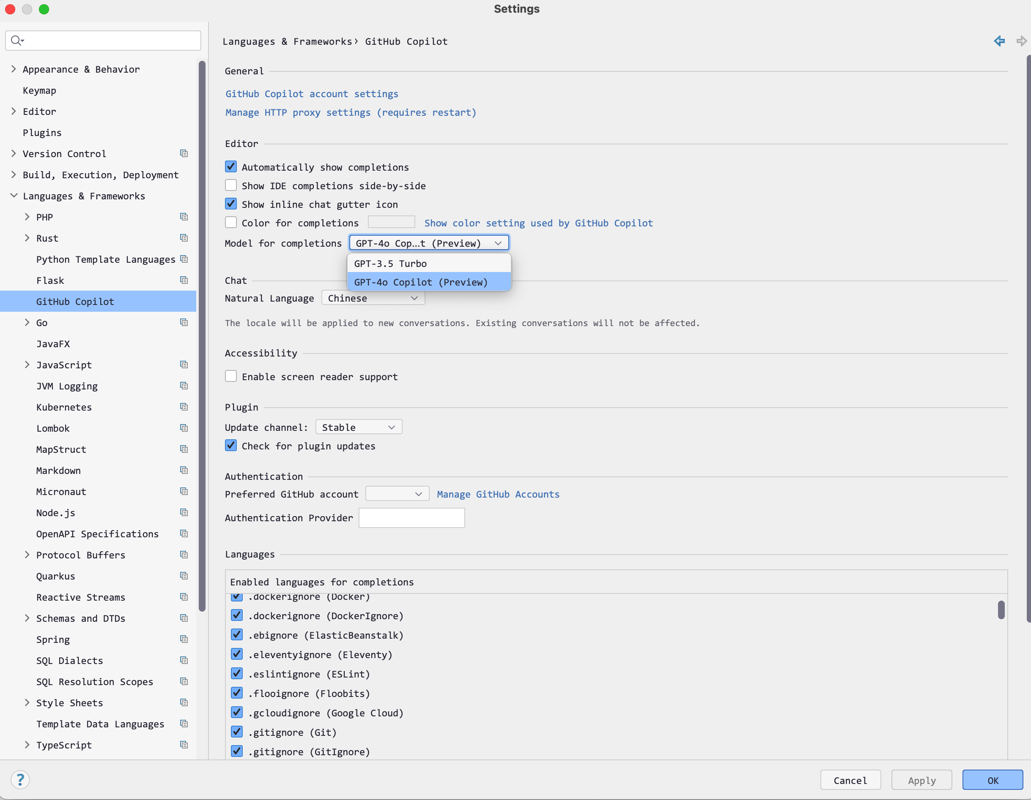Enable Color for completions checkbox
This screenshot has width=1031, height=800.
point(231,223)
